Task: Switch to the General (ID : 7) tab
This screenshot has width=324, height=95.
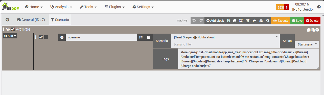Action: 31,19
